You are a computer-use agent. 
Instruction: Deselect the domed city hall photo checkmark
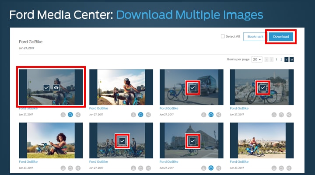192,141
